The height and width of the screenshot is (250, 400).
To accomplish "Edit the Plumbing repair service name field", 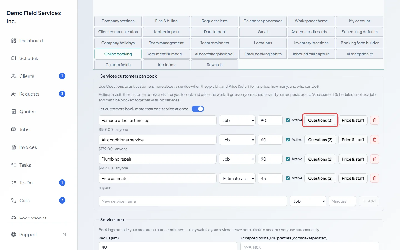I will pyautogui.click(x=157, y=159).
